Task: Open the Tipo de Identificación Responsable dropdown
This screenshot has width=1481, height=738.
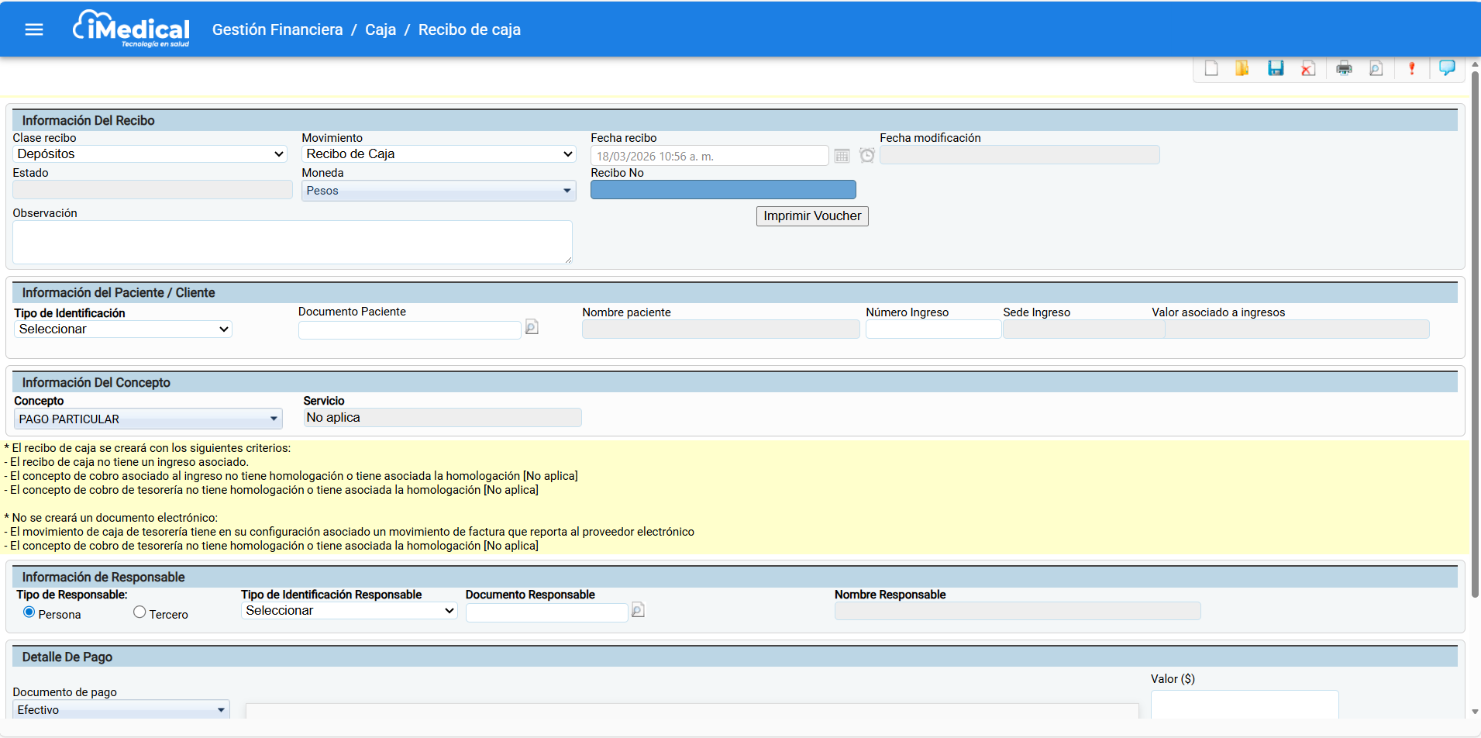Action: [349, 611]
